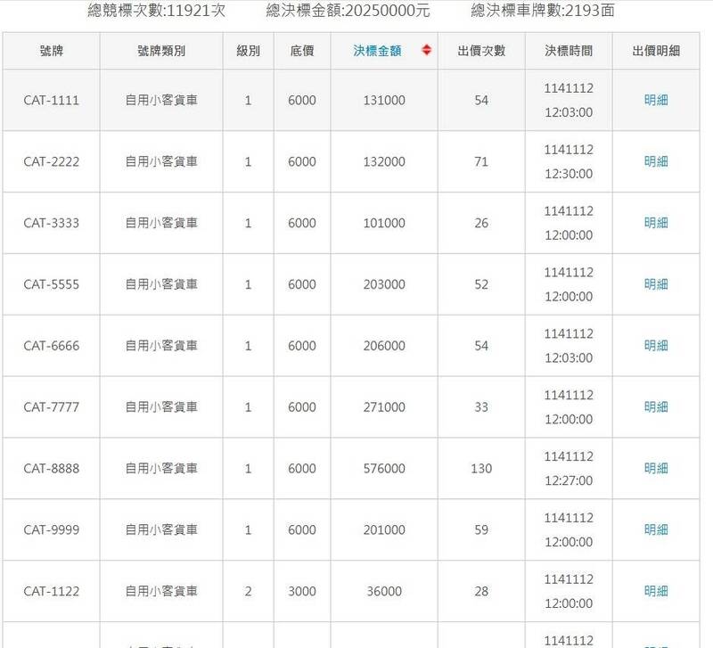Sort the table by the 決標金額 header

point(377,51)
